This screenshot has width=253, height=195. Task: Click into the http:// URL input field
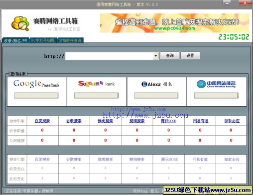pyautogui.click(x=109, y=56)
